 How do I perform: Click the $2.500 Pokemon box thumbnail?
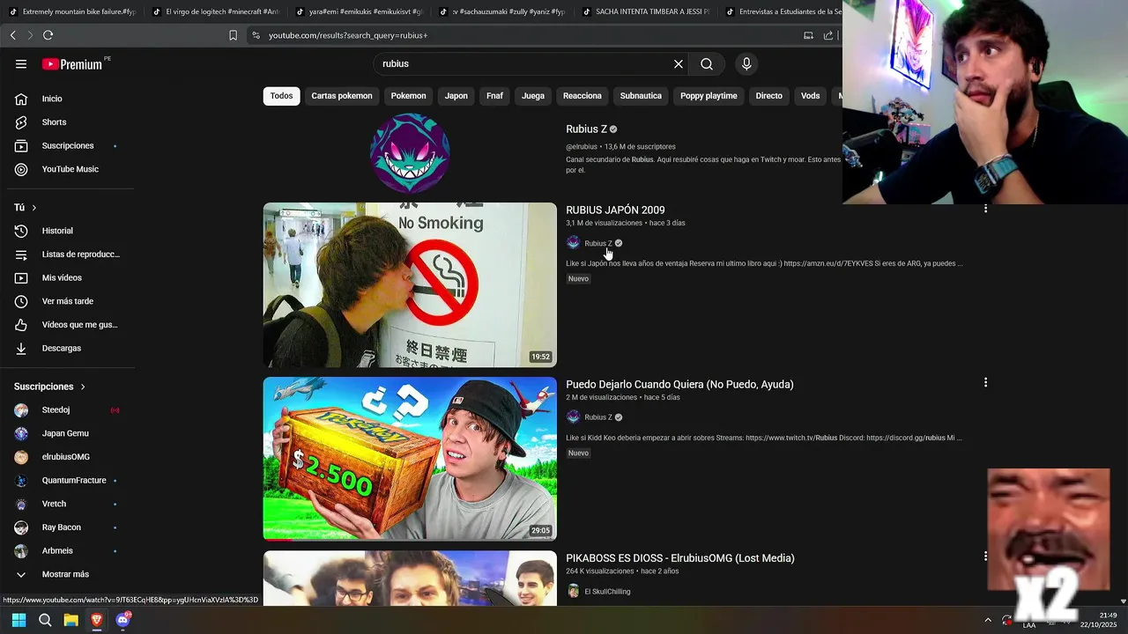point(410,458)
